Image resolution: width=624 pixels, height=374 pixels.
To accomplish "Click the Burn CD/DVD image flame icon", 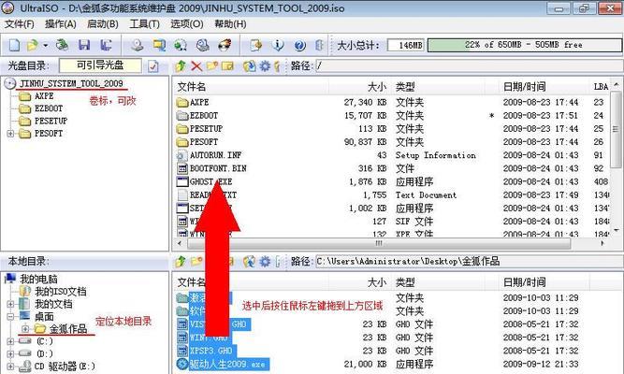I will pyautogui.click(x=225, y=46).
